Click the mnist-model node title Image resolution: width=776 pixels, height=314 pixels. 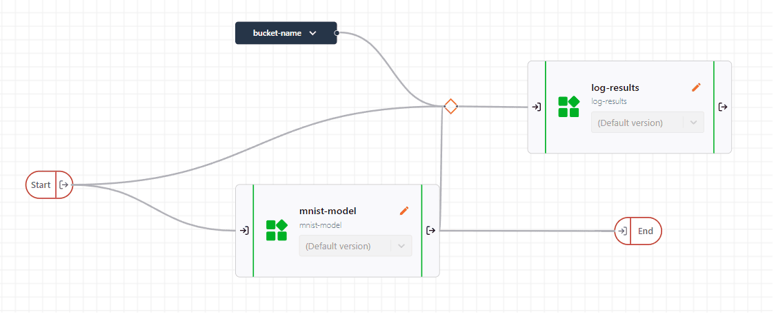pos(328,211)
